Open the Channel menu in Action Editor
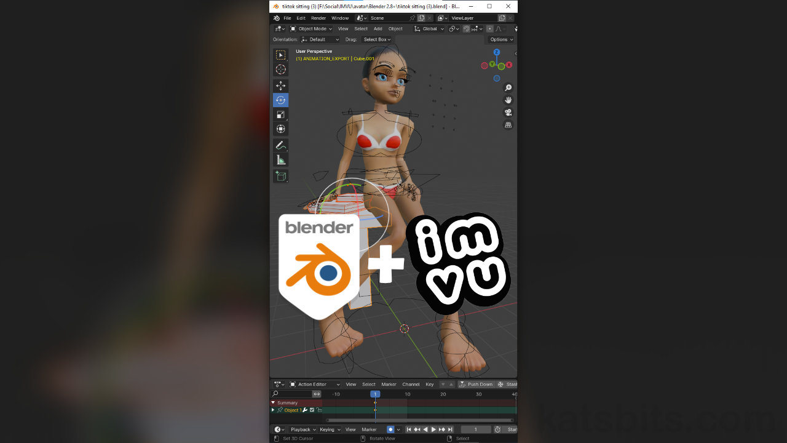The image size is (787, 443). pos(411,385)
